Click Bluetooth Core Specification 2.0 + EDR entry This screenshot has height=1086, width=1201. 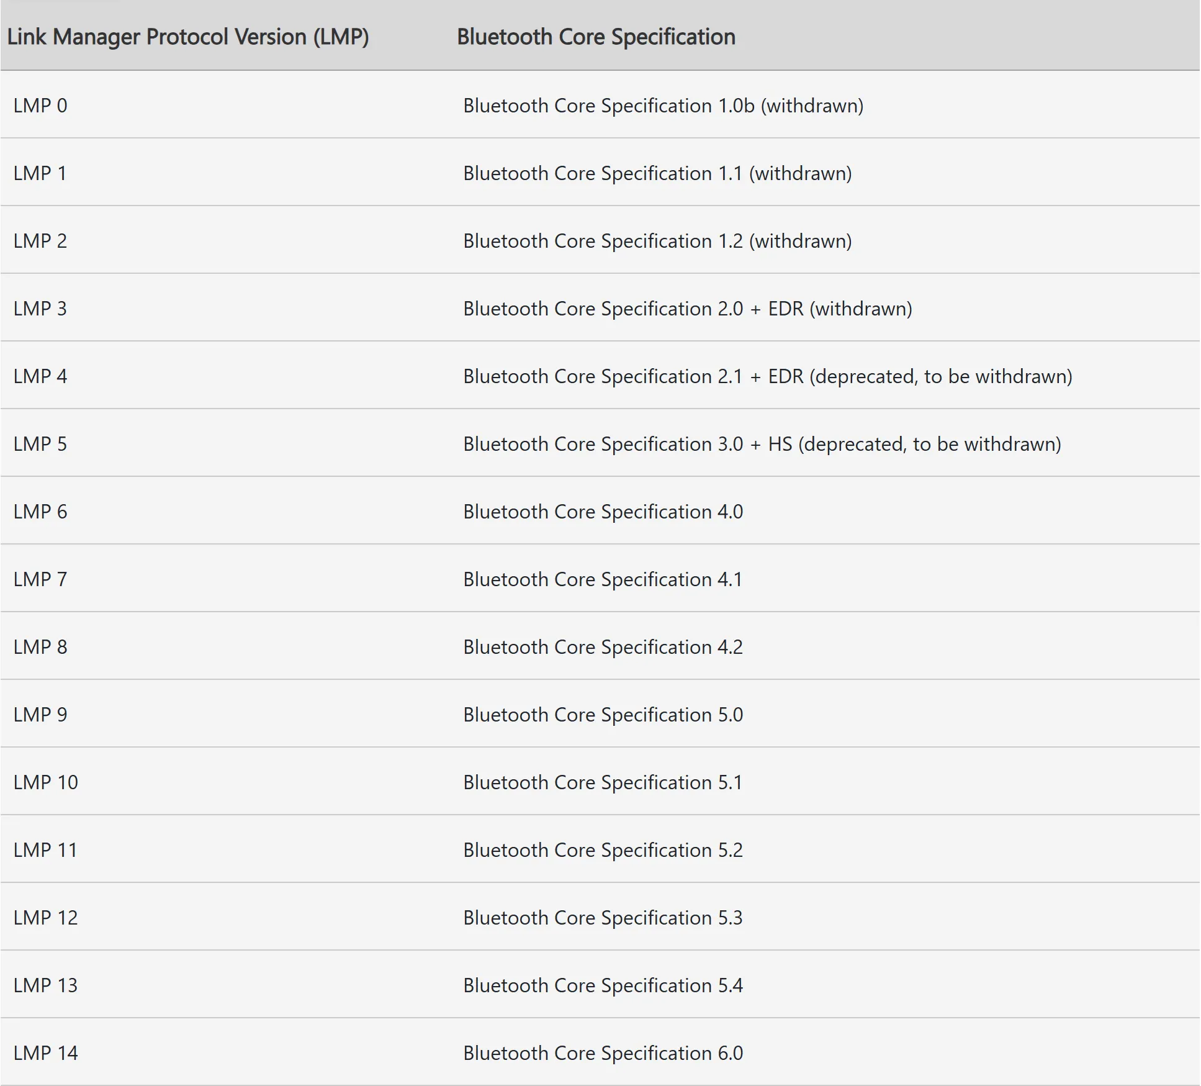(688, 309)
